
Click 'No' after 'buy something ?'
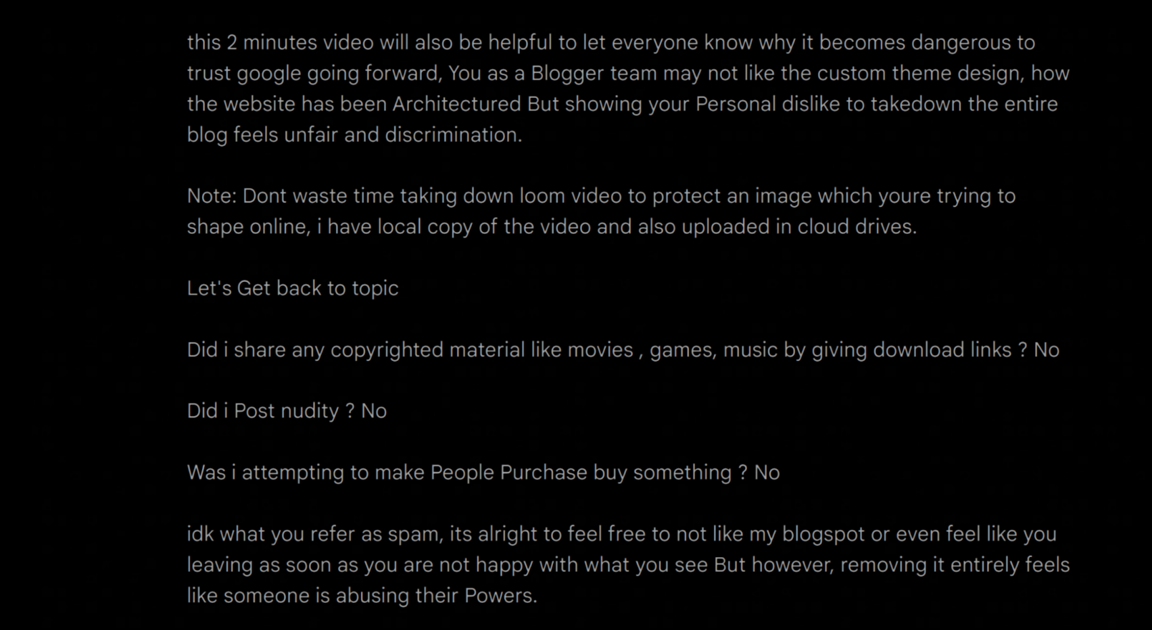pyautogui.click(x=767, y=472)
